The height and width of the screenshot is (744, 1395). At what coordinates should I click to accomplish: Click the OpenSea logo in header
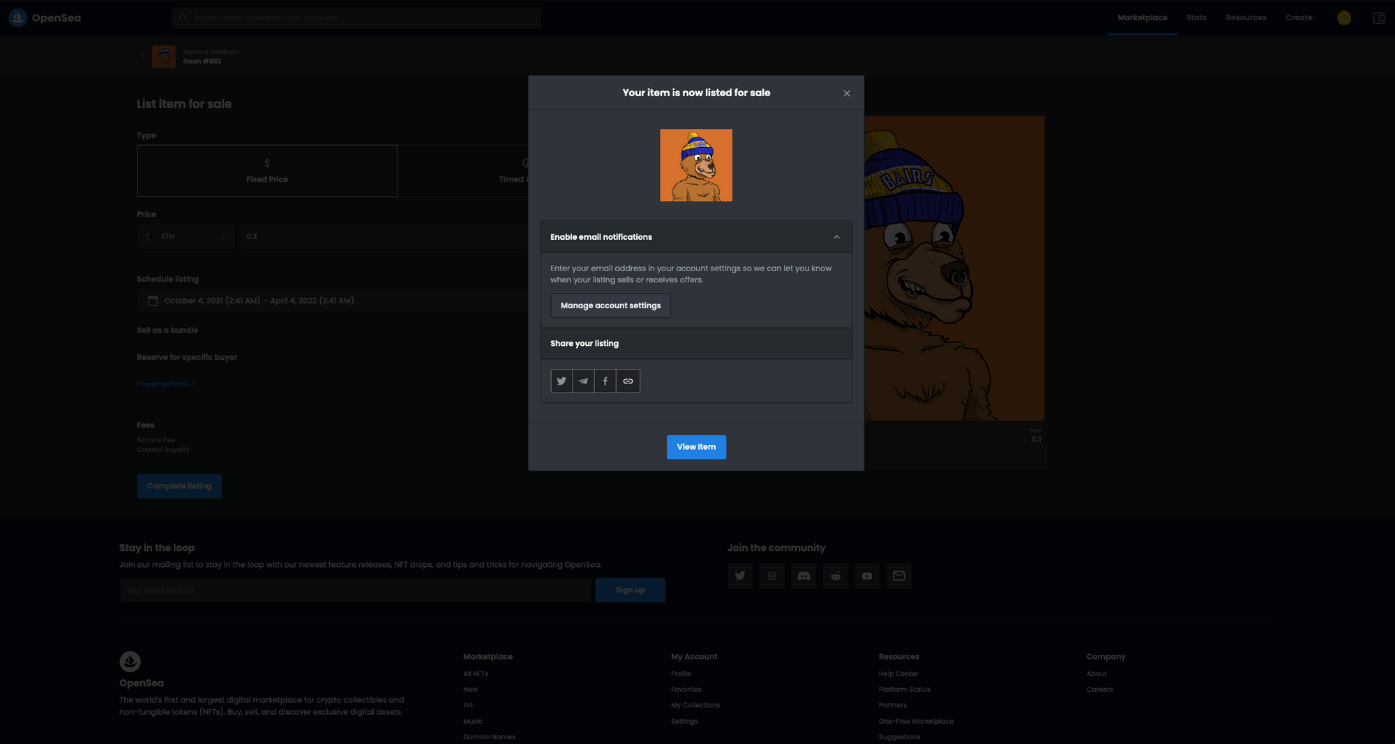(45, 18)
